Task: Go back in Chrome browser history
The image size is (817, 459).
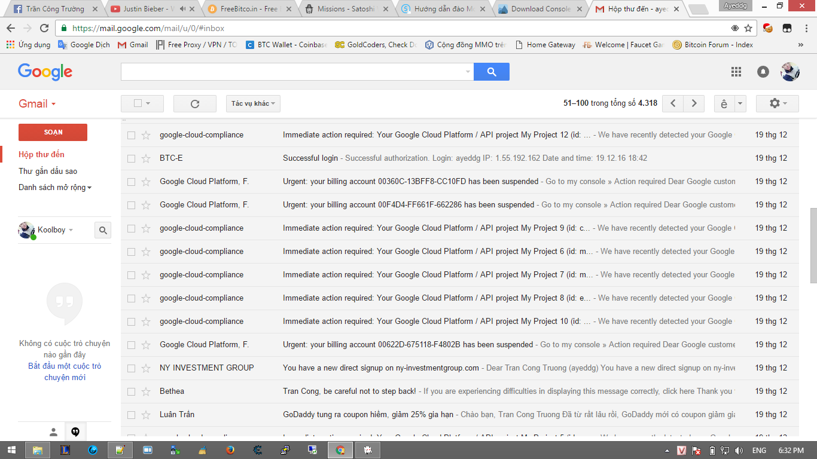Action: point(11,28)
